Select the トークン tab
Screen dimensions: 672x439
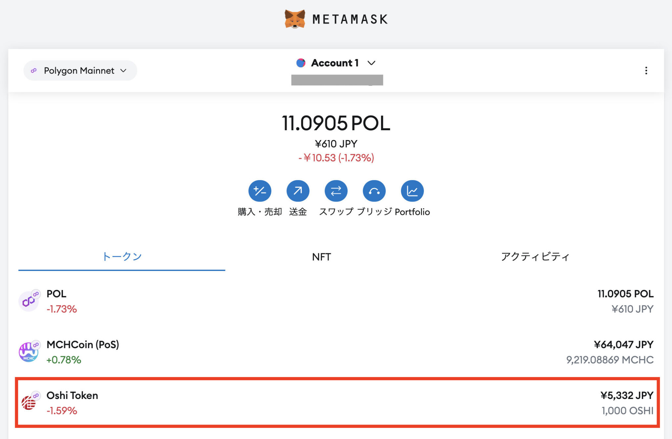(x=122, y=257)
